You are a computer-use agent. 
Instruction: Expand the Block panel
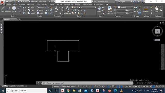(101, 16)
